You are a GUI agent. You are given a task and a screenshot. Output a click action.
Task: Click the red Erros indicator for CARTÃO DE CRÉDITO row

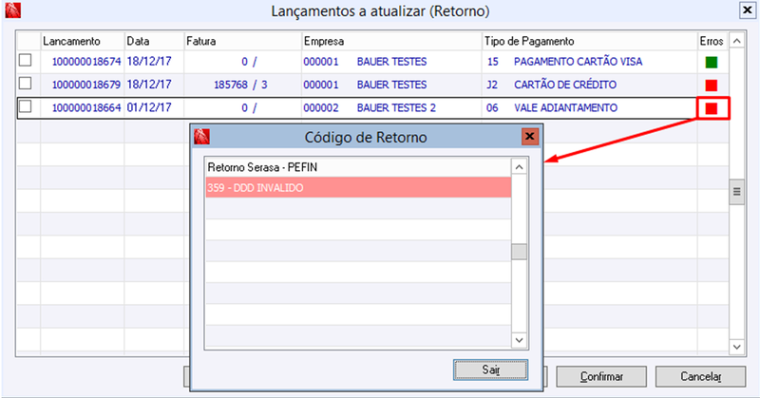711,85
